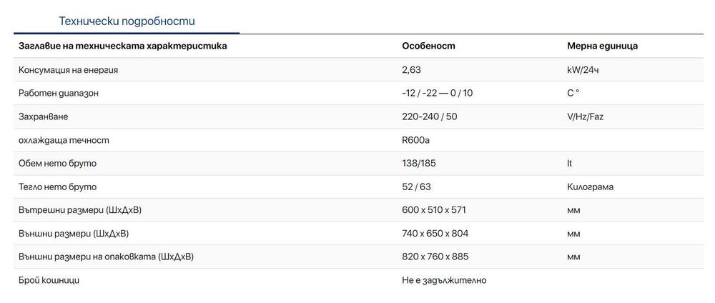The image size is (715, 303).
Task: Click the 2,63 energy consumption value
Action: click(413, 69)
